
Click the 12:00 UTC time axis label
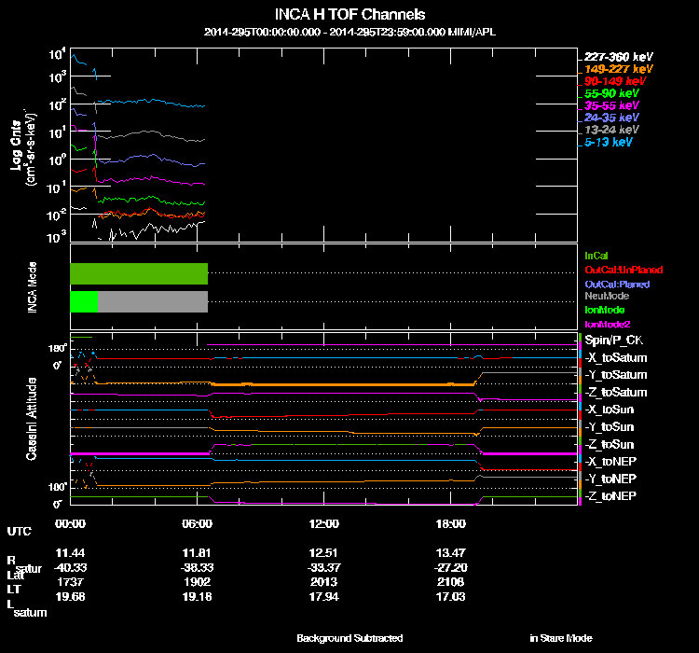(323, 523)
